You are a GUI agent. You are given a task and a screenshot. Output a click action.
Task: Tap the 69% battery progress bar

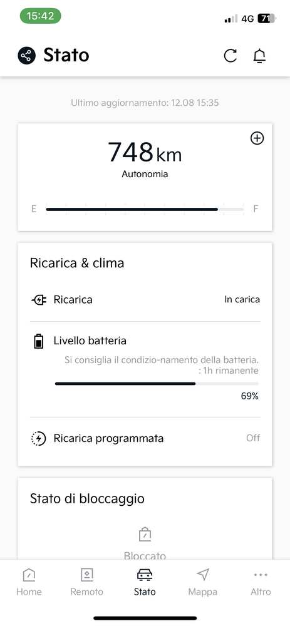coord(157,384)
